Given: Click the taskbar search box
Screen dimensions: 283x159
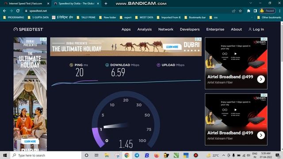Looking at the screenshot, I should (x=46, y=155).
